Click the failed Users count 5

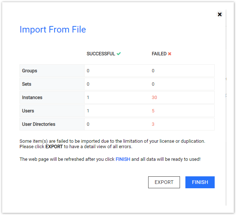(153, 111)
